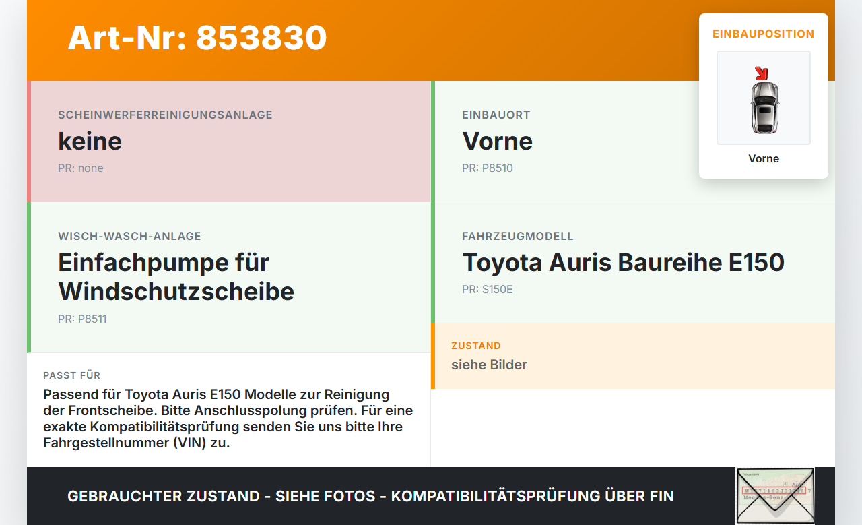Click the 'PR: P8511' code
Screen dimensions: 862x525
click(x=82, y=319)
